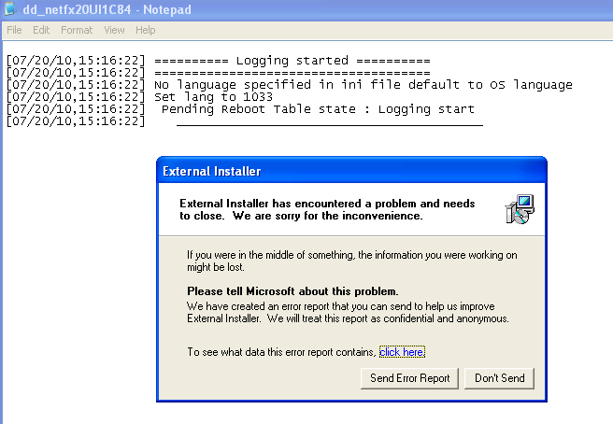613x424 pixels.
Task: Click 'If you were in the middle' paragraph
Action: tap(352, 261)
